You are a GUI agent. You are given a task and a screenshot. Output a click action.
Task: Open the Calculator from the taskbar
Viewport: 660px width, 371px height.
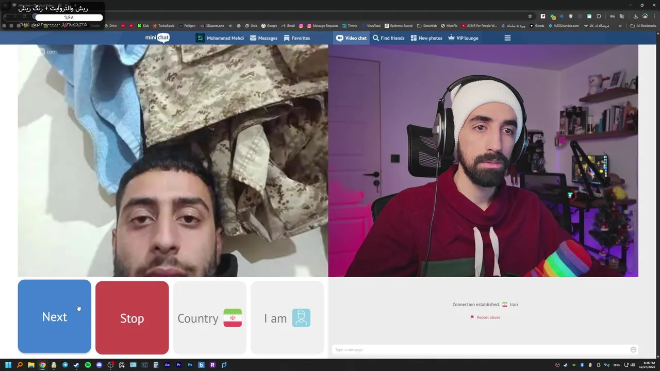click(156, 365)
